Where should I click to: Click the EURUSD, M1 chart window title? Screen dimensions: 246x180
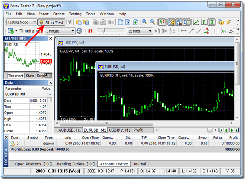coord(115,67)
